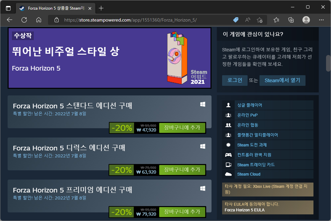
Task: Click the ₩ 47,920 discounted price
Action: [146, 130]
